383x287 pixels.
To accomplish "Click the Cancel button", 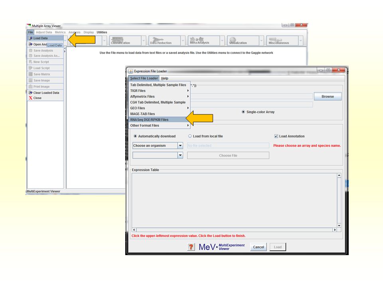I will pyautogui.click(x=259, y=247).
